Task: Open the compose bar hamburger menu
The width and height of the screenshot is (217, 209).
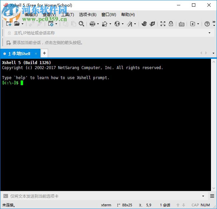Action: (x=212, y=196)
